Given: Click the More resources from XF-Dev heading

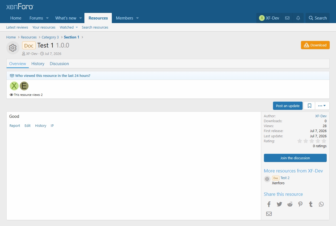Looking at the screenshot, I should (293, 171).
